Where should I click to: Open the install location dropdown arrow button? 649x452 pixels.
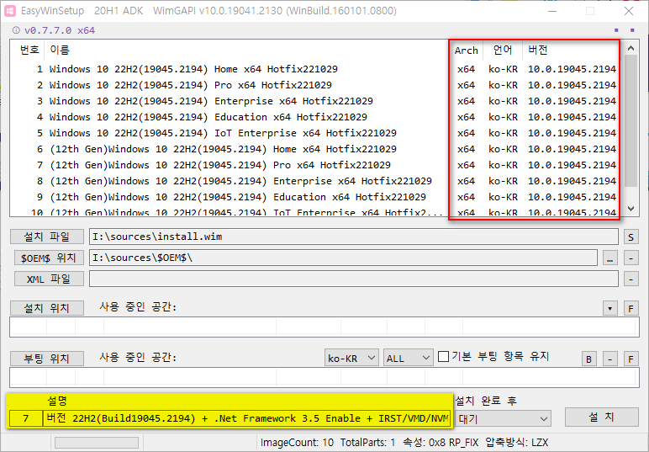point(610,308)
